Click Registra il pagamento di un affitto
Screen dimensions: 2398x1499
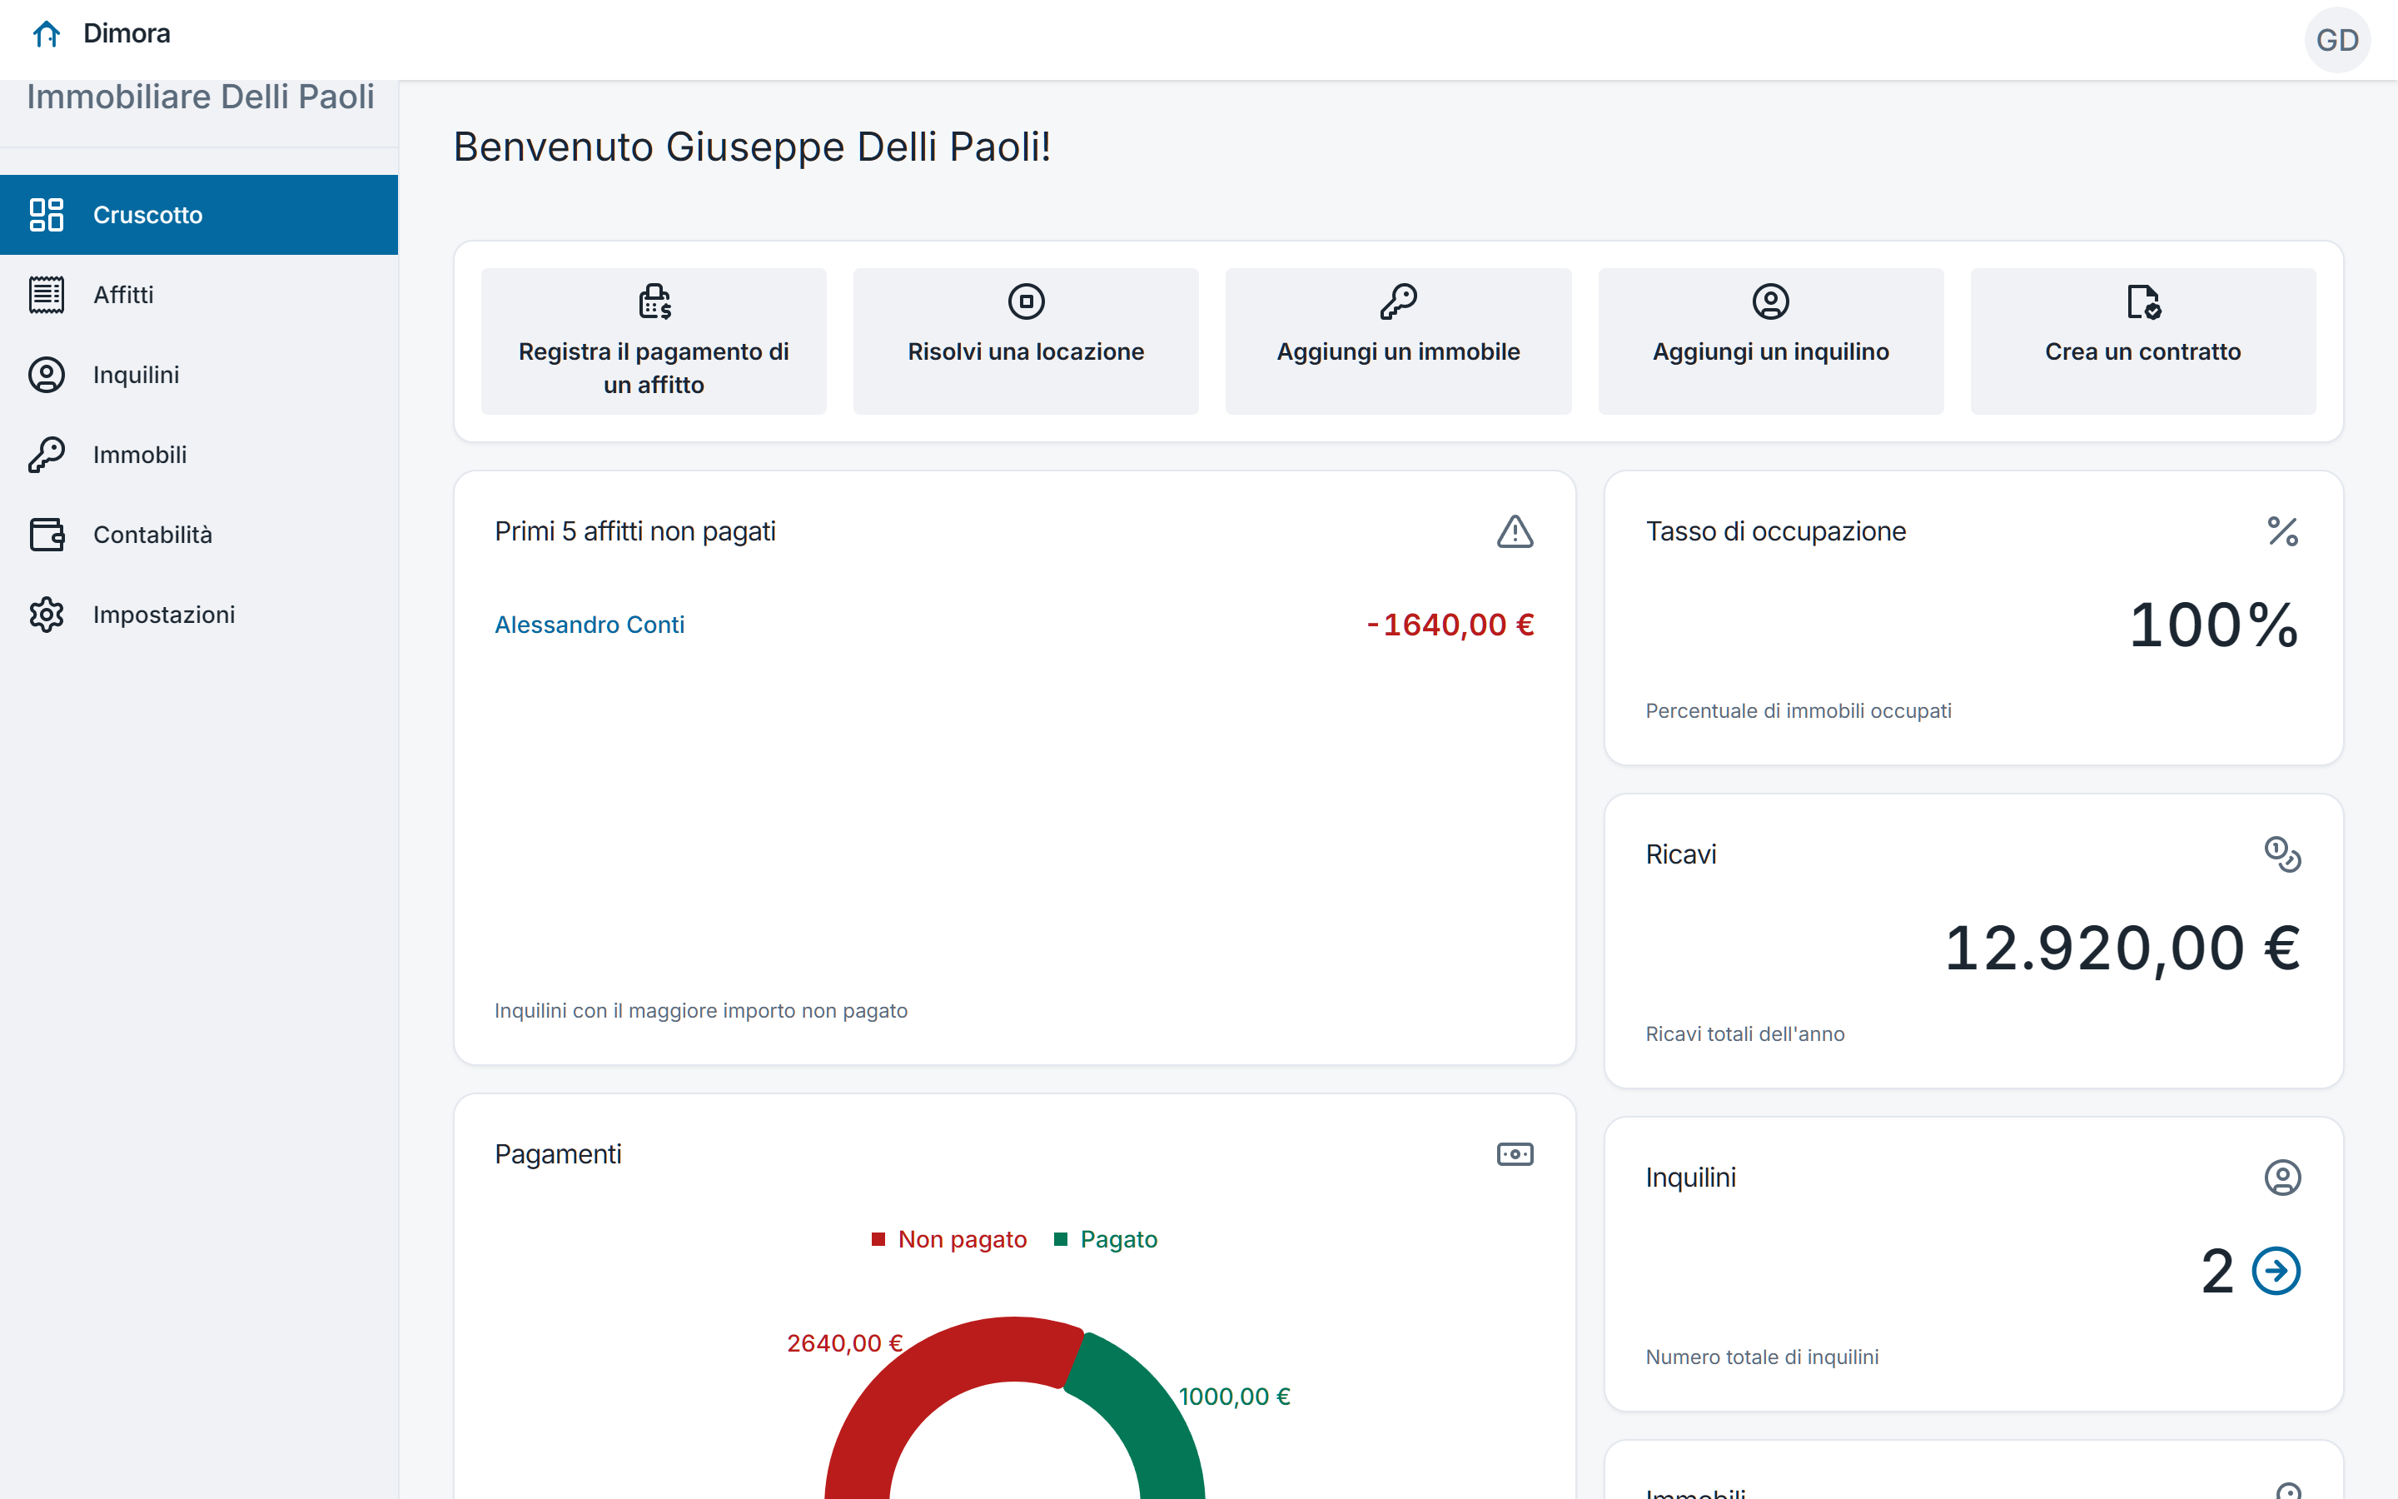(654, 341)
